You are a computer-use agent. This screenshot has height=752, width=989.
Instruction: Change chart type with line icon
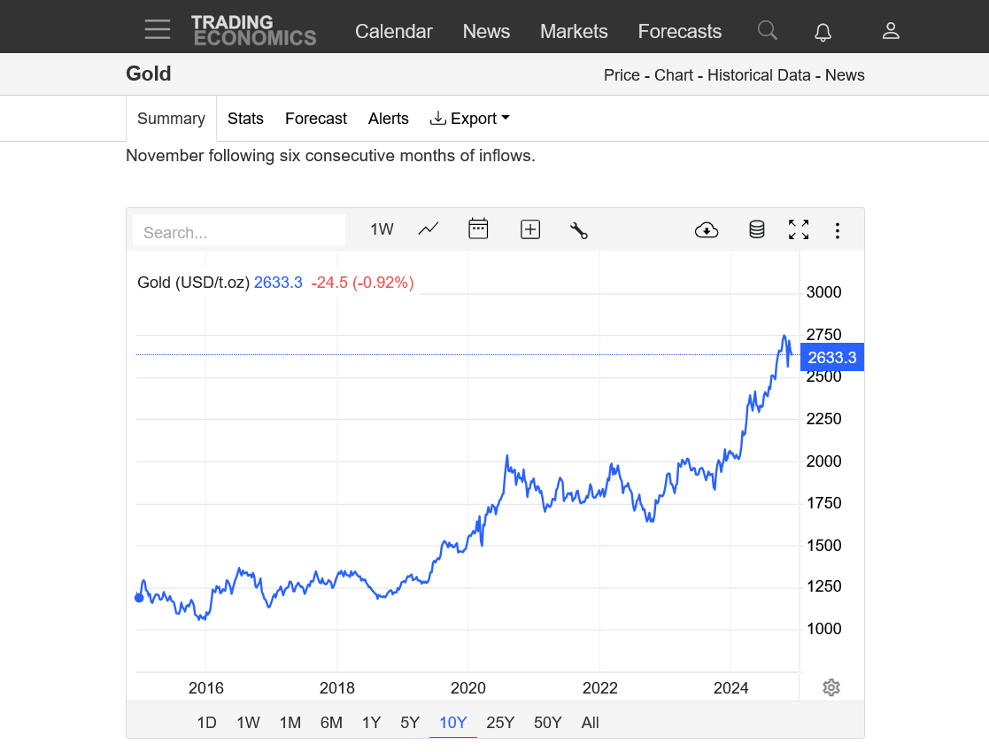click(429, 229)
